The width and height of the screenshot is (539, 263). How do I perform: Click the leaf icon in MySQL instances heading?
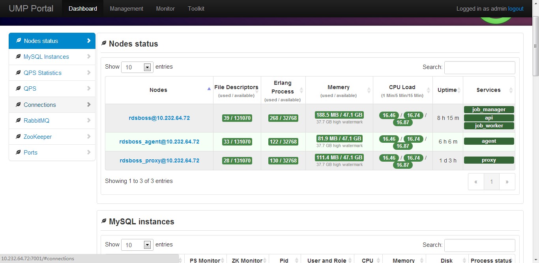(x=104, y=221)
